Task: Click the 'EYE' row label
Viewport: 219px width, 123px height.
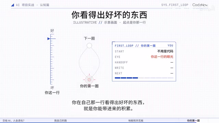Action: (117, 57)
